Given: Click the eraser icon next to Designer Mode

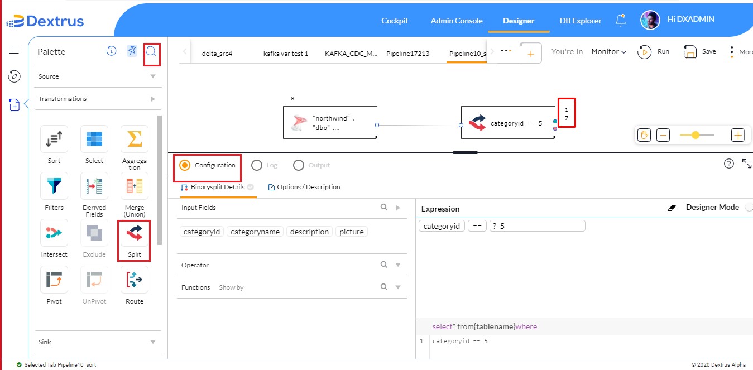Looking at the screenshot, I should point(672,208).
